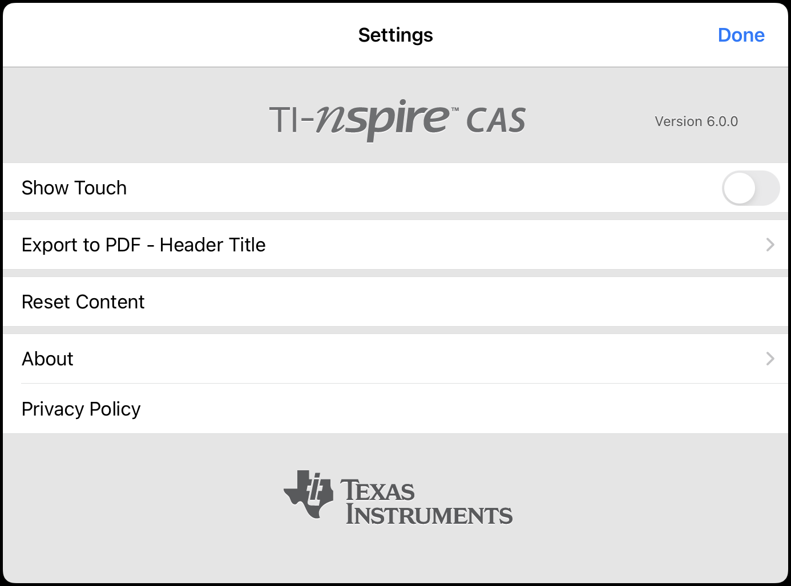The image size is (791, 586).
Task: Click the Show Touch label
Action: [x=74, y=188]
